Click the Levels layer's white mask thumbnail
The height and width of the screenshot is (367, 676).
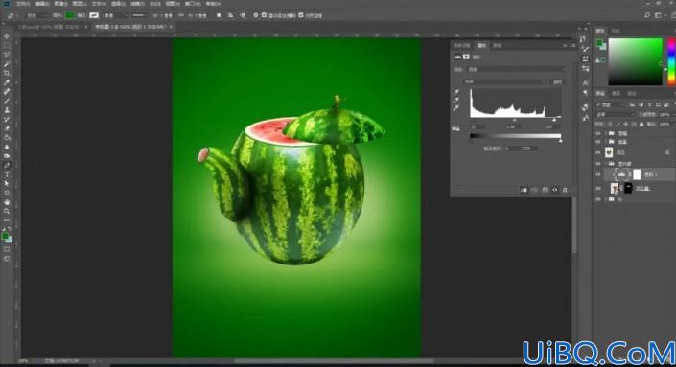[637, 174]
